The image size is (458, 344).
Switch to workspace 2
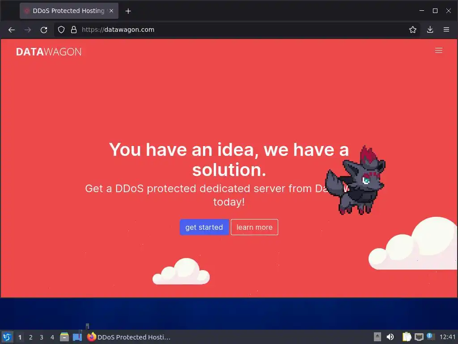tap(31, 337)
